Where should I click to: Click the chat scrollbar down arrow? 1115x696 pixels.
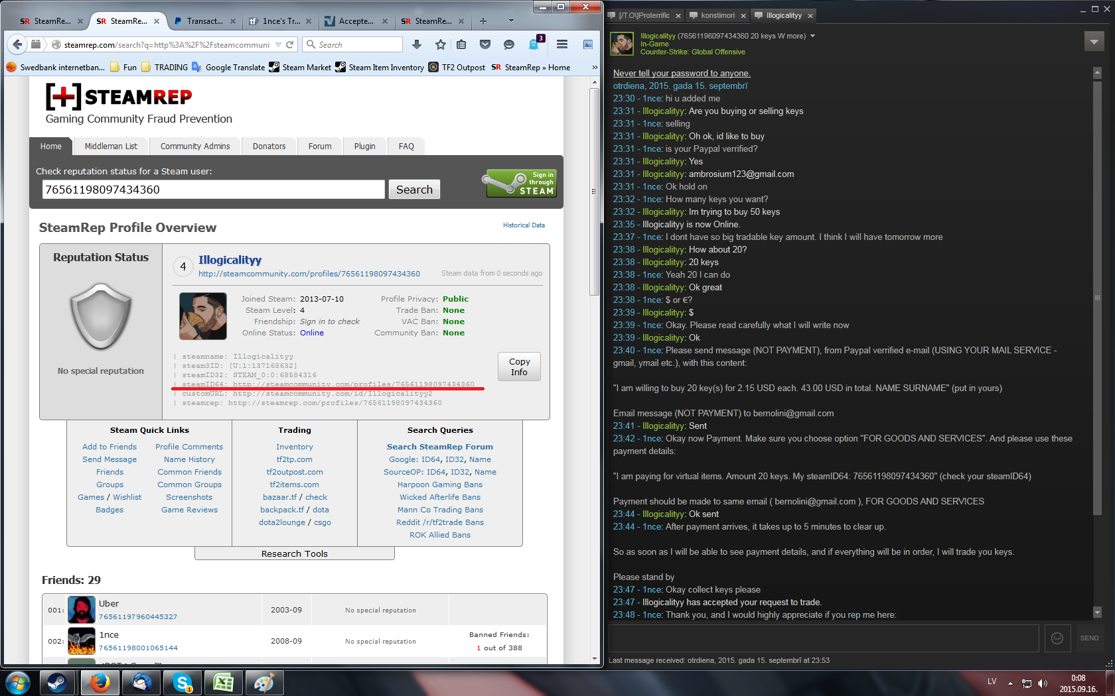coord(1097,612)
